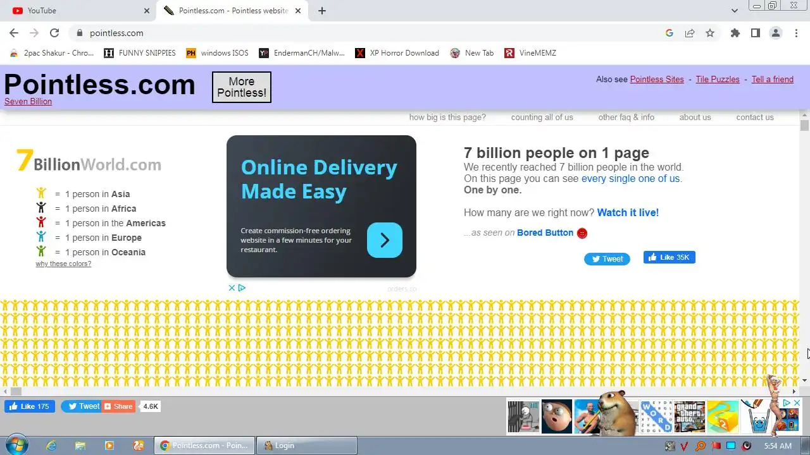The height and width of the screenshot is (455, 810).
Task: Click the green Oceania person icon
Action: [x=41, y=251]
